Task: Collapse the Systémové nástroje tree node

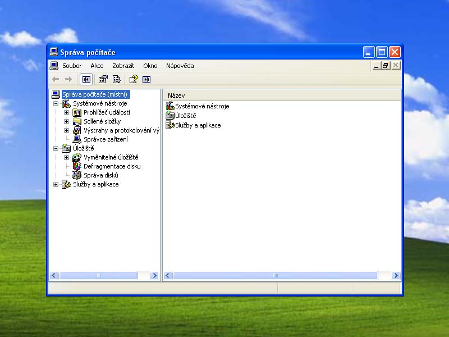Action: tap(56, 103)
